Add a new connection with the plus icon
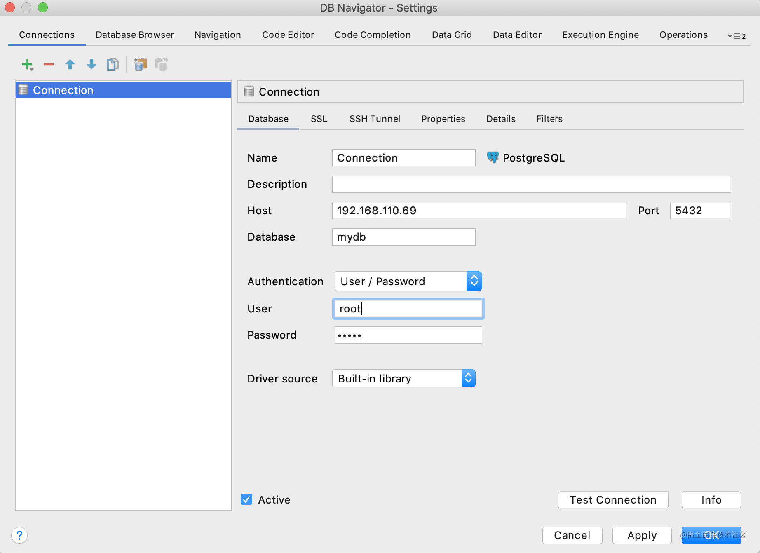 (27, 65)
